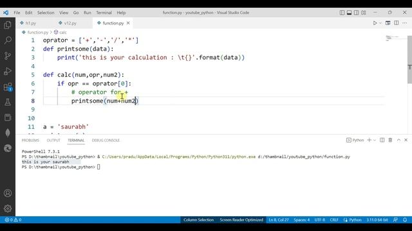This screenshot has width=412, height=231.
Task: Click calc symbol in the breadcrumb
Action: (63, 32)
